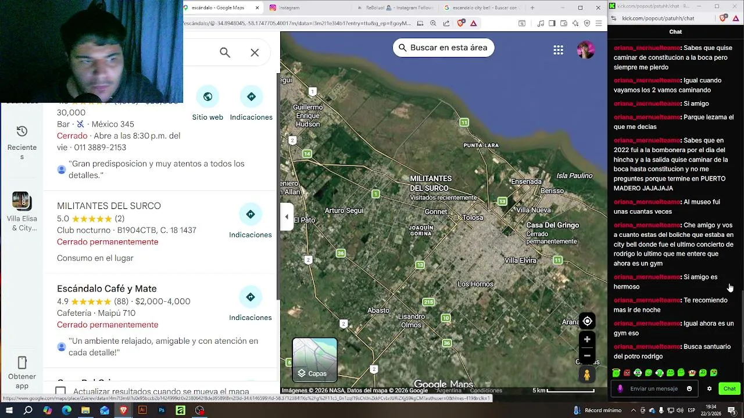Click the ESP language indicator in taskbar

[692, 410]
